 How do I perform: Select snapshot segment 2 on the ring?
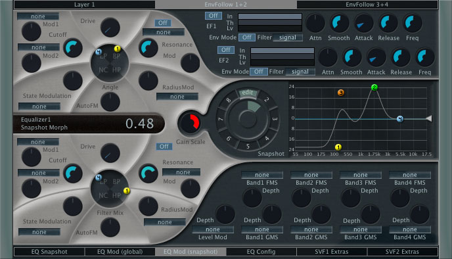coord(266,100)
